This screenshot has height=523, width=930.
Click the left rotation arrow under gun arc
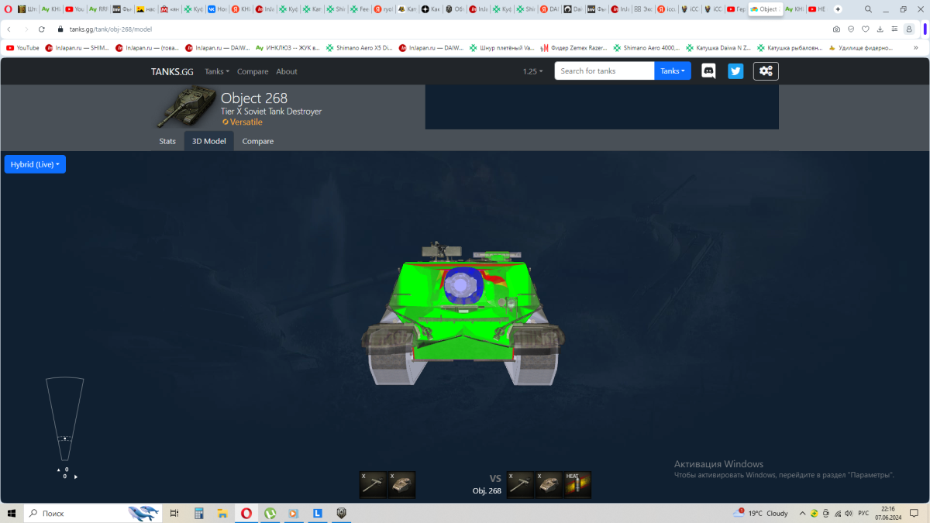pos(59,470)
